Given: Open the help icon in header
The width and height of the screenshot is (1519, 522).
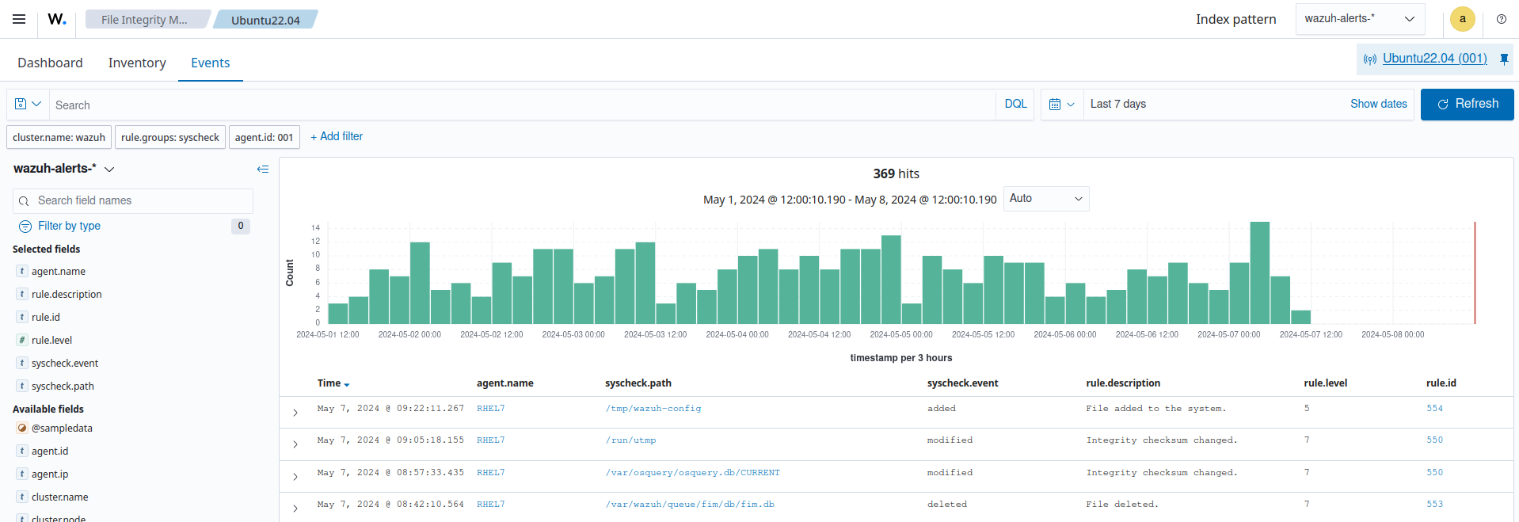Looking at the screenshot, I should tap(1501, 19).
